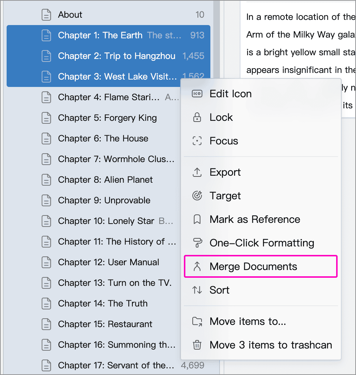The image size is (356, 375).
Task: Open Chapter 5: Forgery King
Action: pos(93,118)
